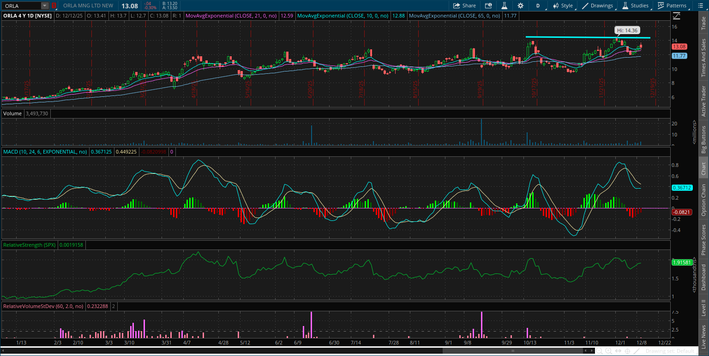709x356 pixels.
Task: Click the 10/17/25 expiration date marker
Action: pyautogui.click(x=534, y=87)
